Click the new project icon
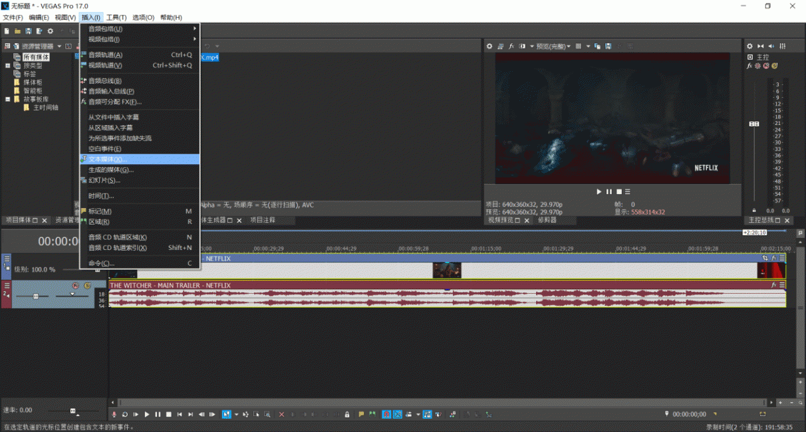The height and width of the screenshot is (432, 806). pyautogui.click(x=7, y=31)
